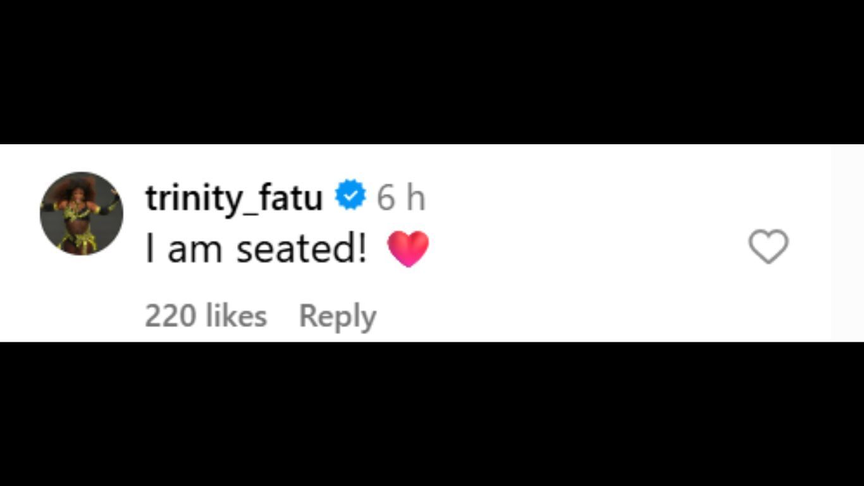Click the word 'likes' under the comment
The width and height of the screenshot is (864, 486).
[237, 316]
